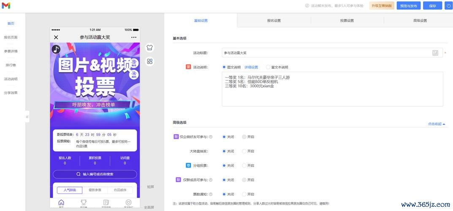Image resolution: width=453 pixels, height=211 pixels.
Task: Click the 活动标题 input field
Action: pyautogui.click(x=332, y=53)
